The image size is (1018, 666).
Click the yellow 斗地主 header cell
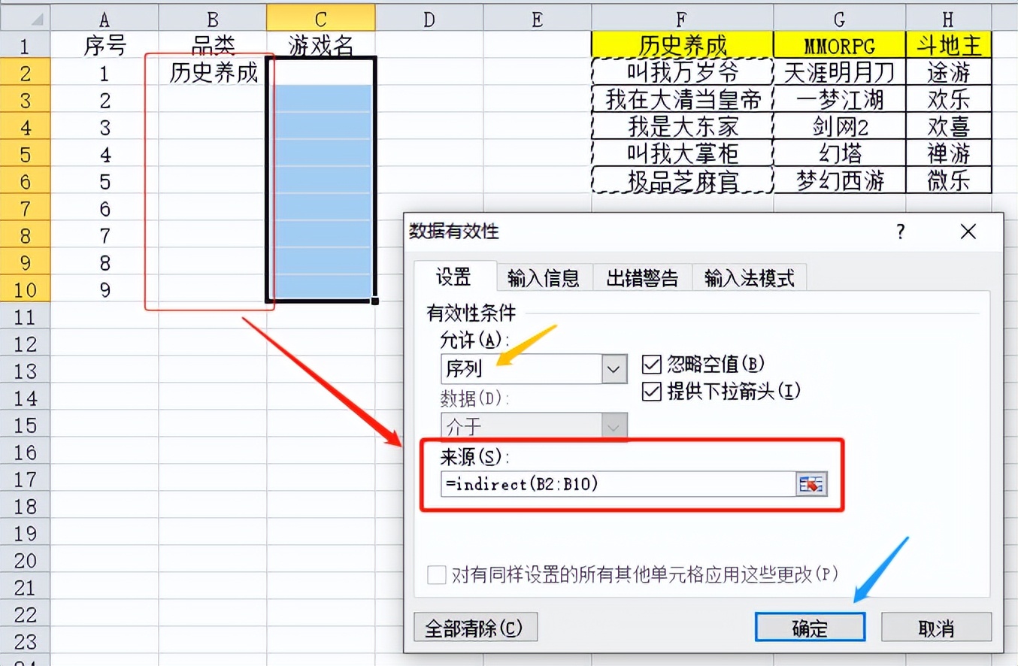coord(948,46)
